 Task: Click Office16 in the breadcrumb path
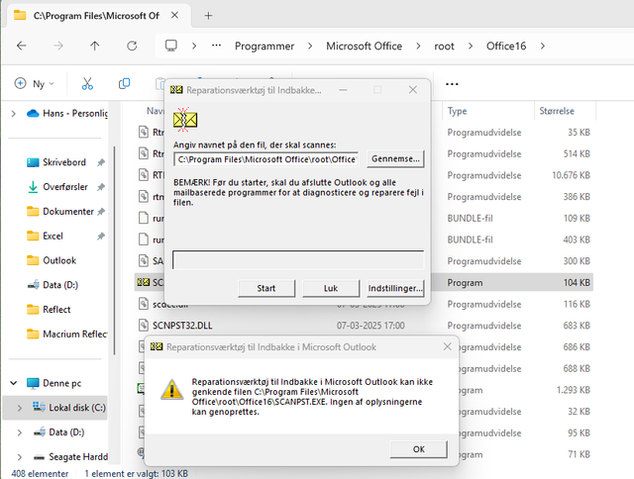coord(506,47)
